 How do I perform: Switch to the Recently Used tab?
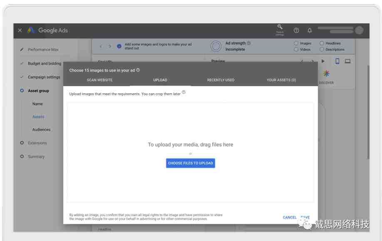coord(221,80)
